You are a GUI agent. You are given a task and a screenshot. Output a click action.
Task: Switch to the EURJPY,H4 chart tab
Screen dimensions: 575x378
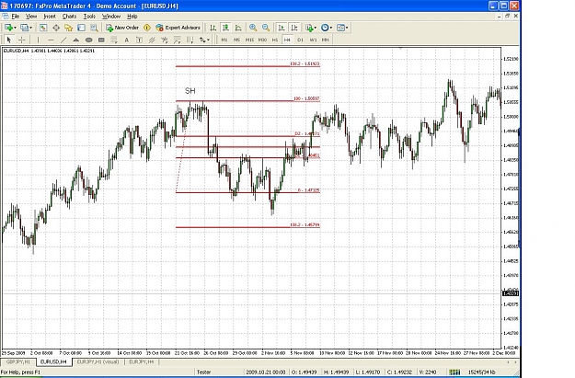point(142,362)
